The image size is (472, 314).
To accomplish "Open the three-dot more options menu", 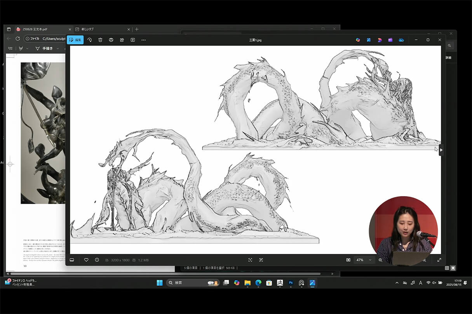I will [x=144, y=40].
